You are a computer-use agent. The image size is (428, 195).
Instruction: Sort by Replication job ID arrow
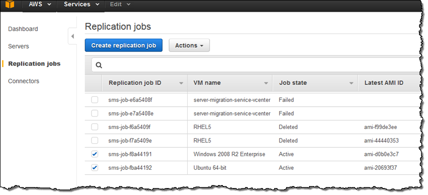(181, 83)
